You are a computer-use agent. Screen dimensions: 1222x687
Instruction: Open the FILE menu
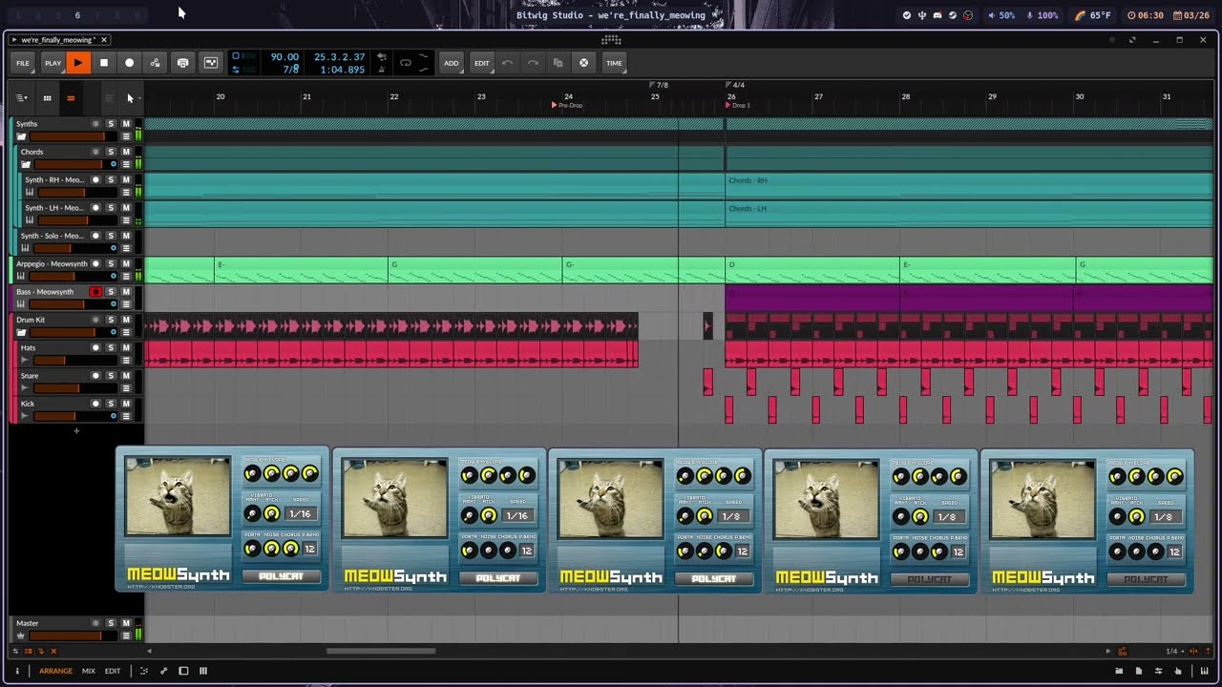[x=23, y=63]
